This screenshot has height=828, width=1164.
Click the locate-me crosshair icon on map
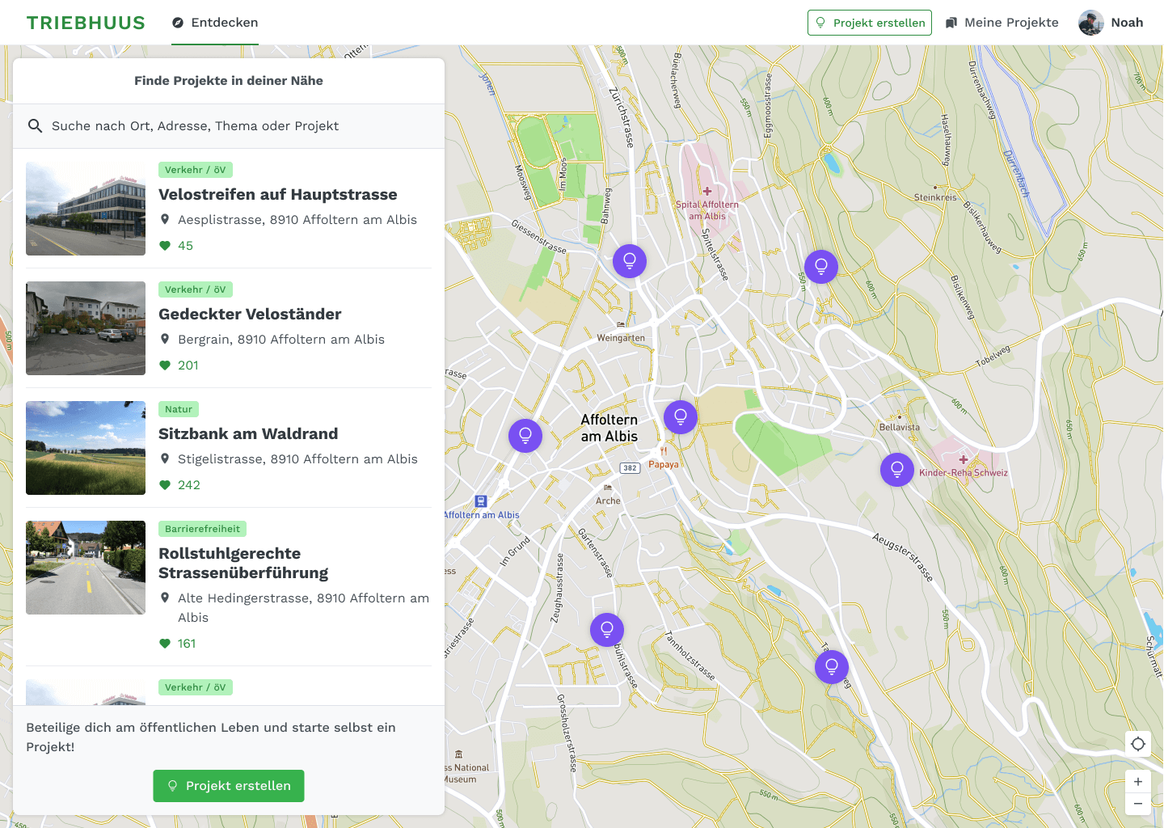point(1138,743)
